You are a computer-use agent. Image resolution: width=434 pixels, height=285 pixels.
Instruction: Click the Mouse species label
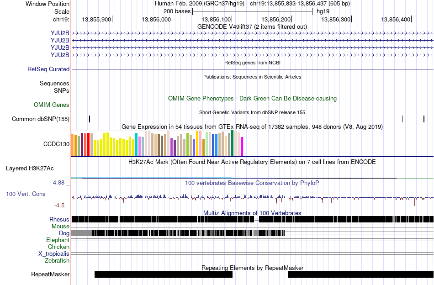tap(60, 227)
